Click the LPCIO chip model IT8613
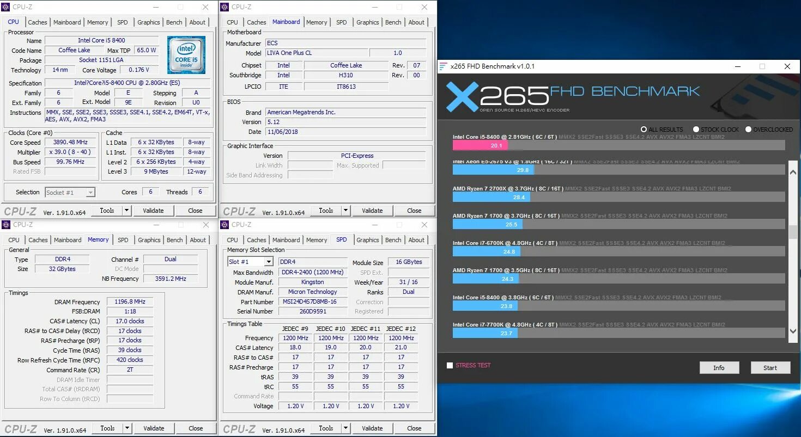Viewport: 801px width, 437px height. coord(346,87)
